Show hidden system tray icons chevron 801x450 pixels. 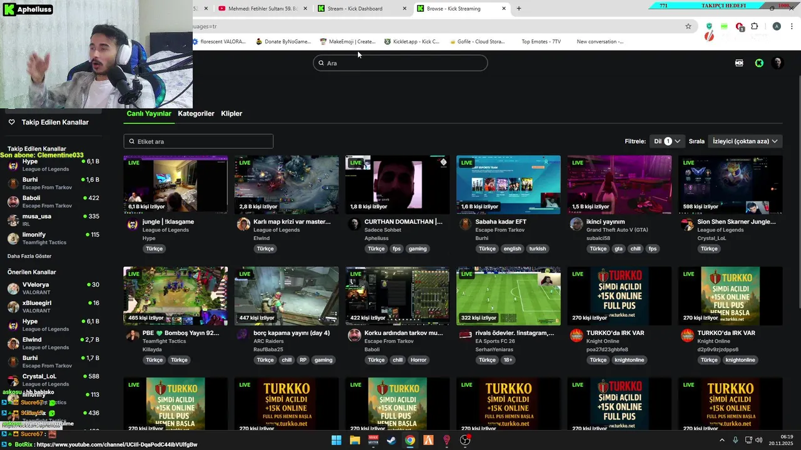722,440
